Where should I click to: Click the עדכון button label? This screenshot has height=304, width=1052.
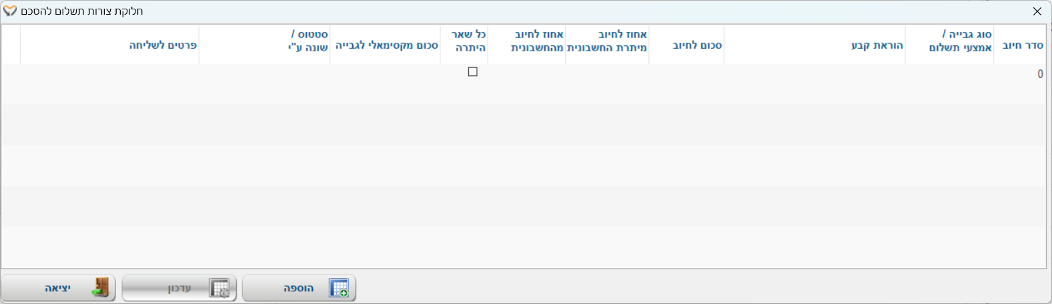[x=179, y=288]
